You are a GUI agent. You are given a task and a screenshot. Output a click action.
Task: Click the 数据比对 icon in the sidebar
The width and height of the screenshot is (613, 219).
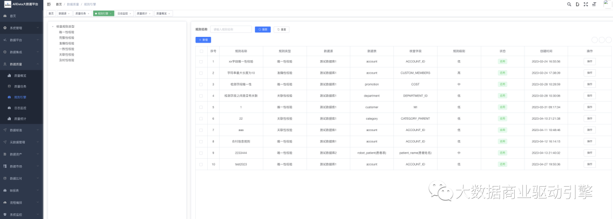click(5, 178)
